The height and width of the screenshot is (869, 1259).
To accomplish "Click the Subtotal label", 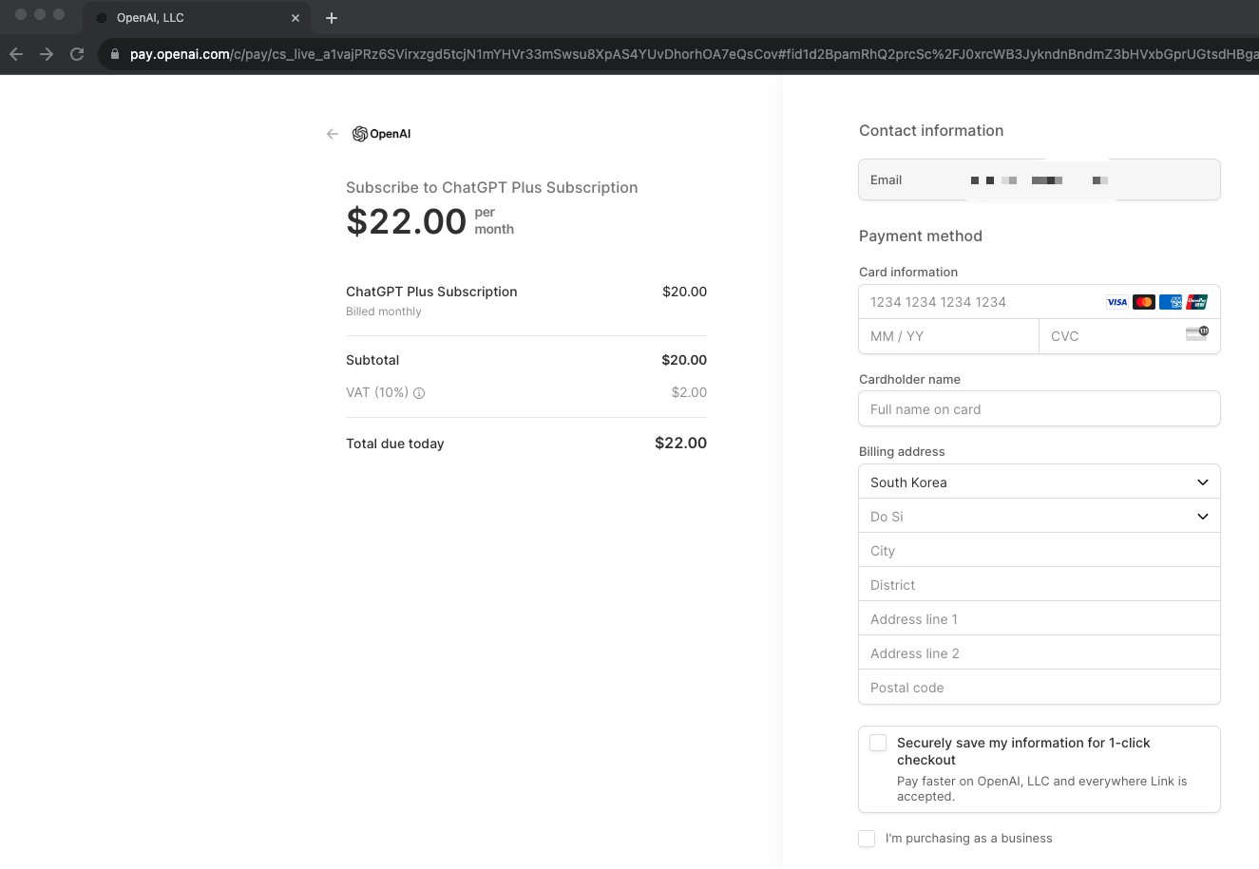I will tap(372, 360).
